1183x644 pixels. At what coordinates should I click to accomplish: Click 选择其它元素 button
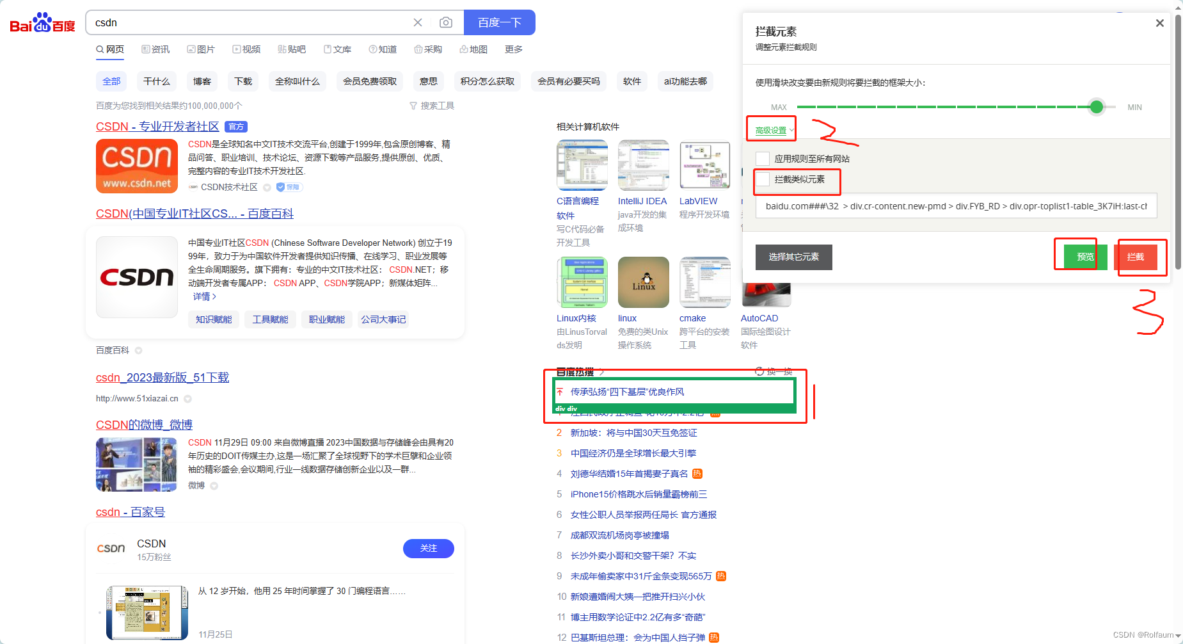coord(794,257)
